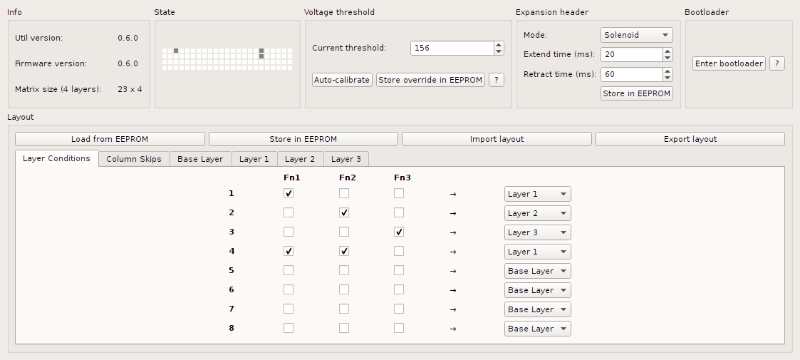Click the help button next to Enter bootloader
Screen dimensions: 800x360
pos(777,63)
